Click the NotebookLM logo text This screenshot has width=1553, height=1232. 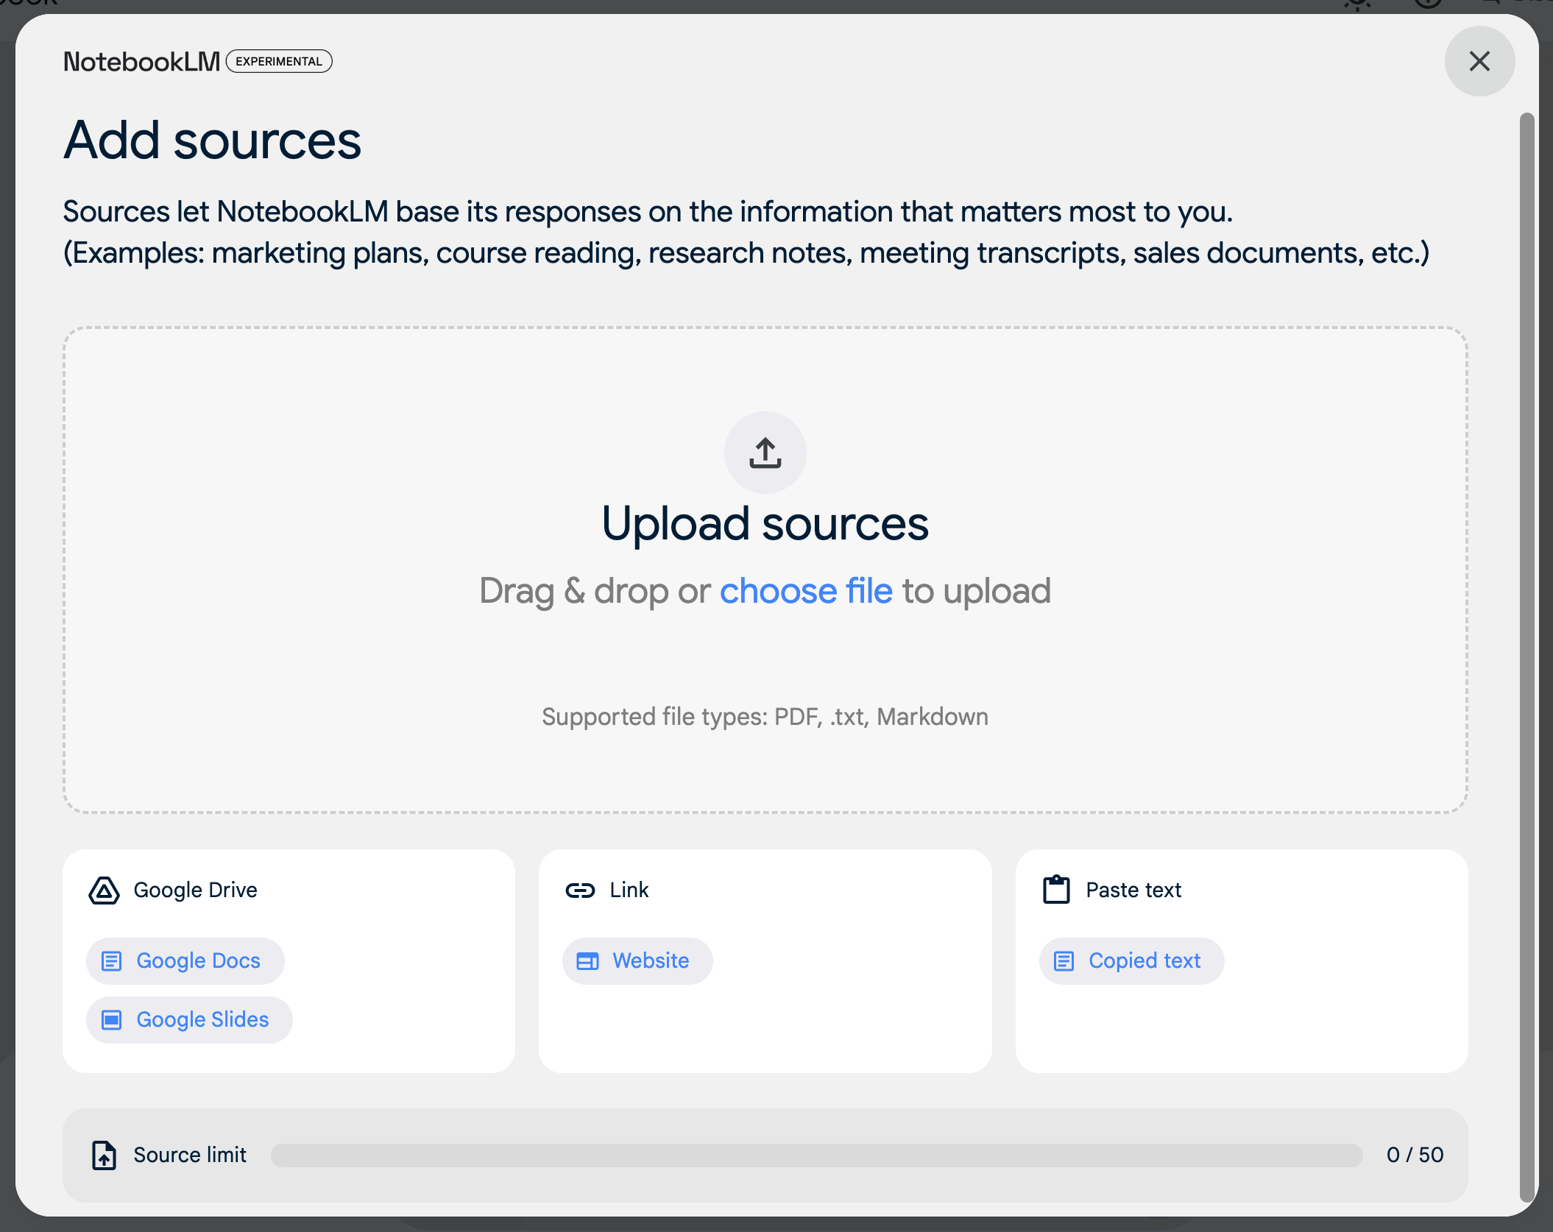tap(141, 62)
